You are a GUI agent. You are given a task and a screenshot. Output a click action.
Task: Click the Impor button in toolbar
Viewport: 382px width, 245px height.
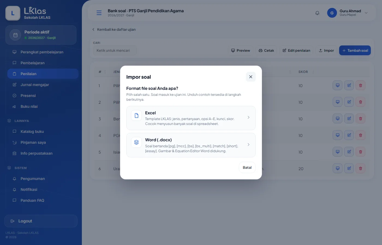pyautogui.click(x=326, y=50)
